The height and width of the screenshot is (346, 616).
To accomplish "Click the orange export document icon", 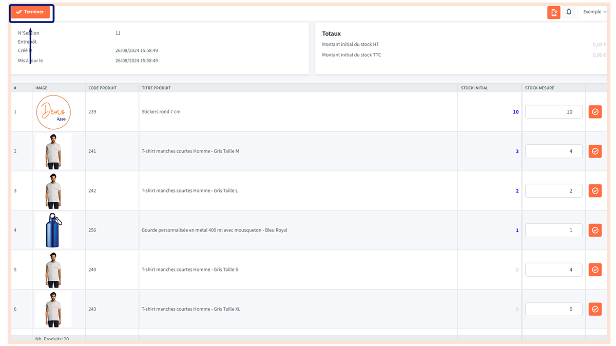I will (553, 12).
